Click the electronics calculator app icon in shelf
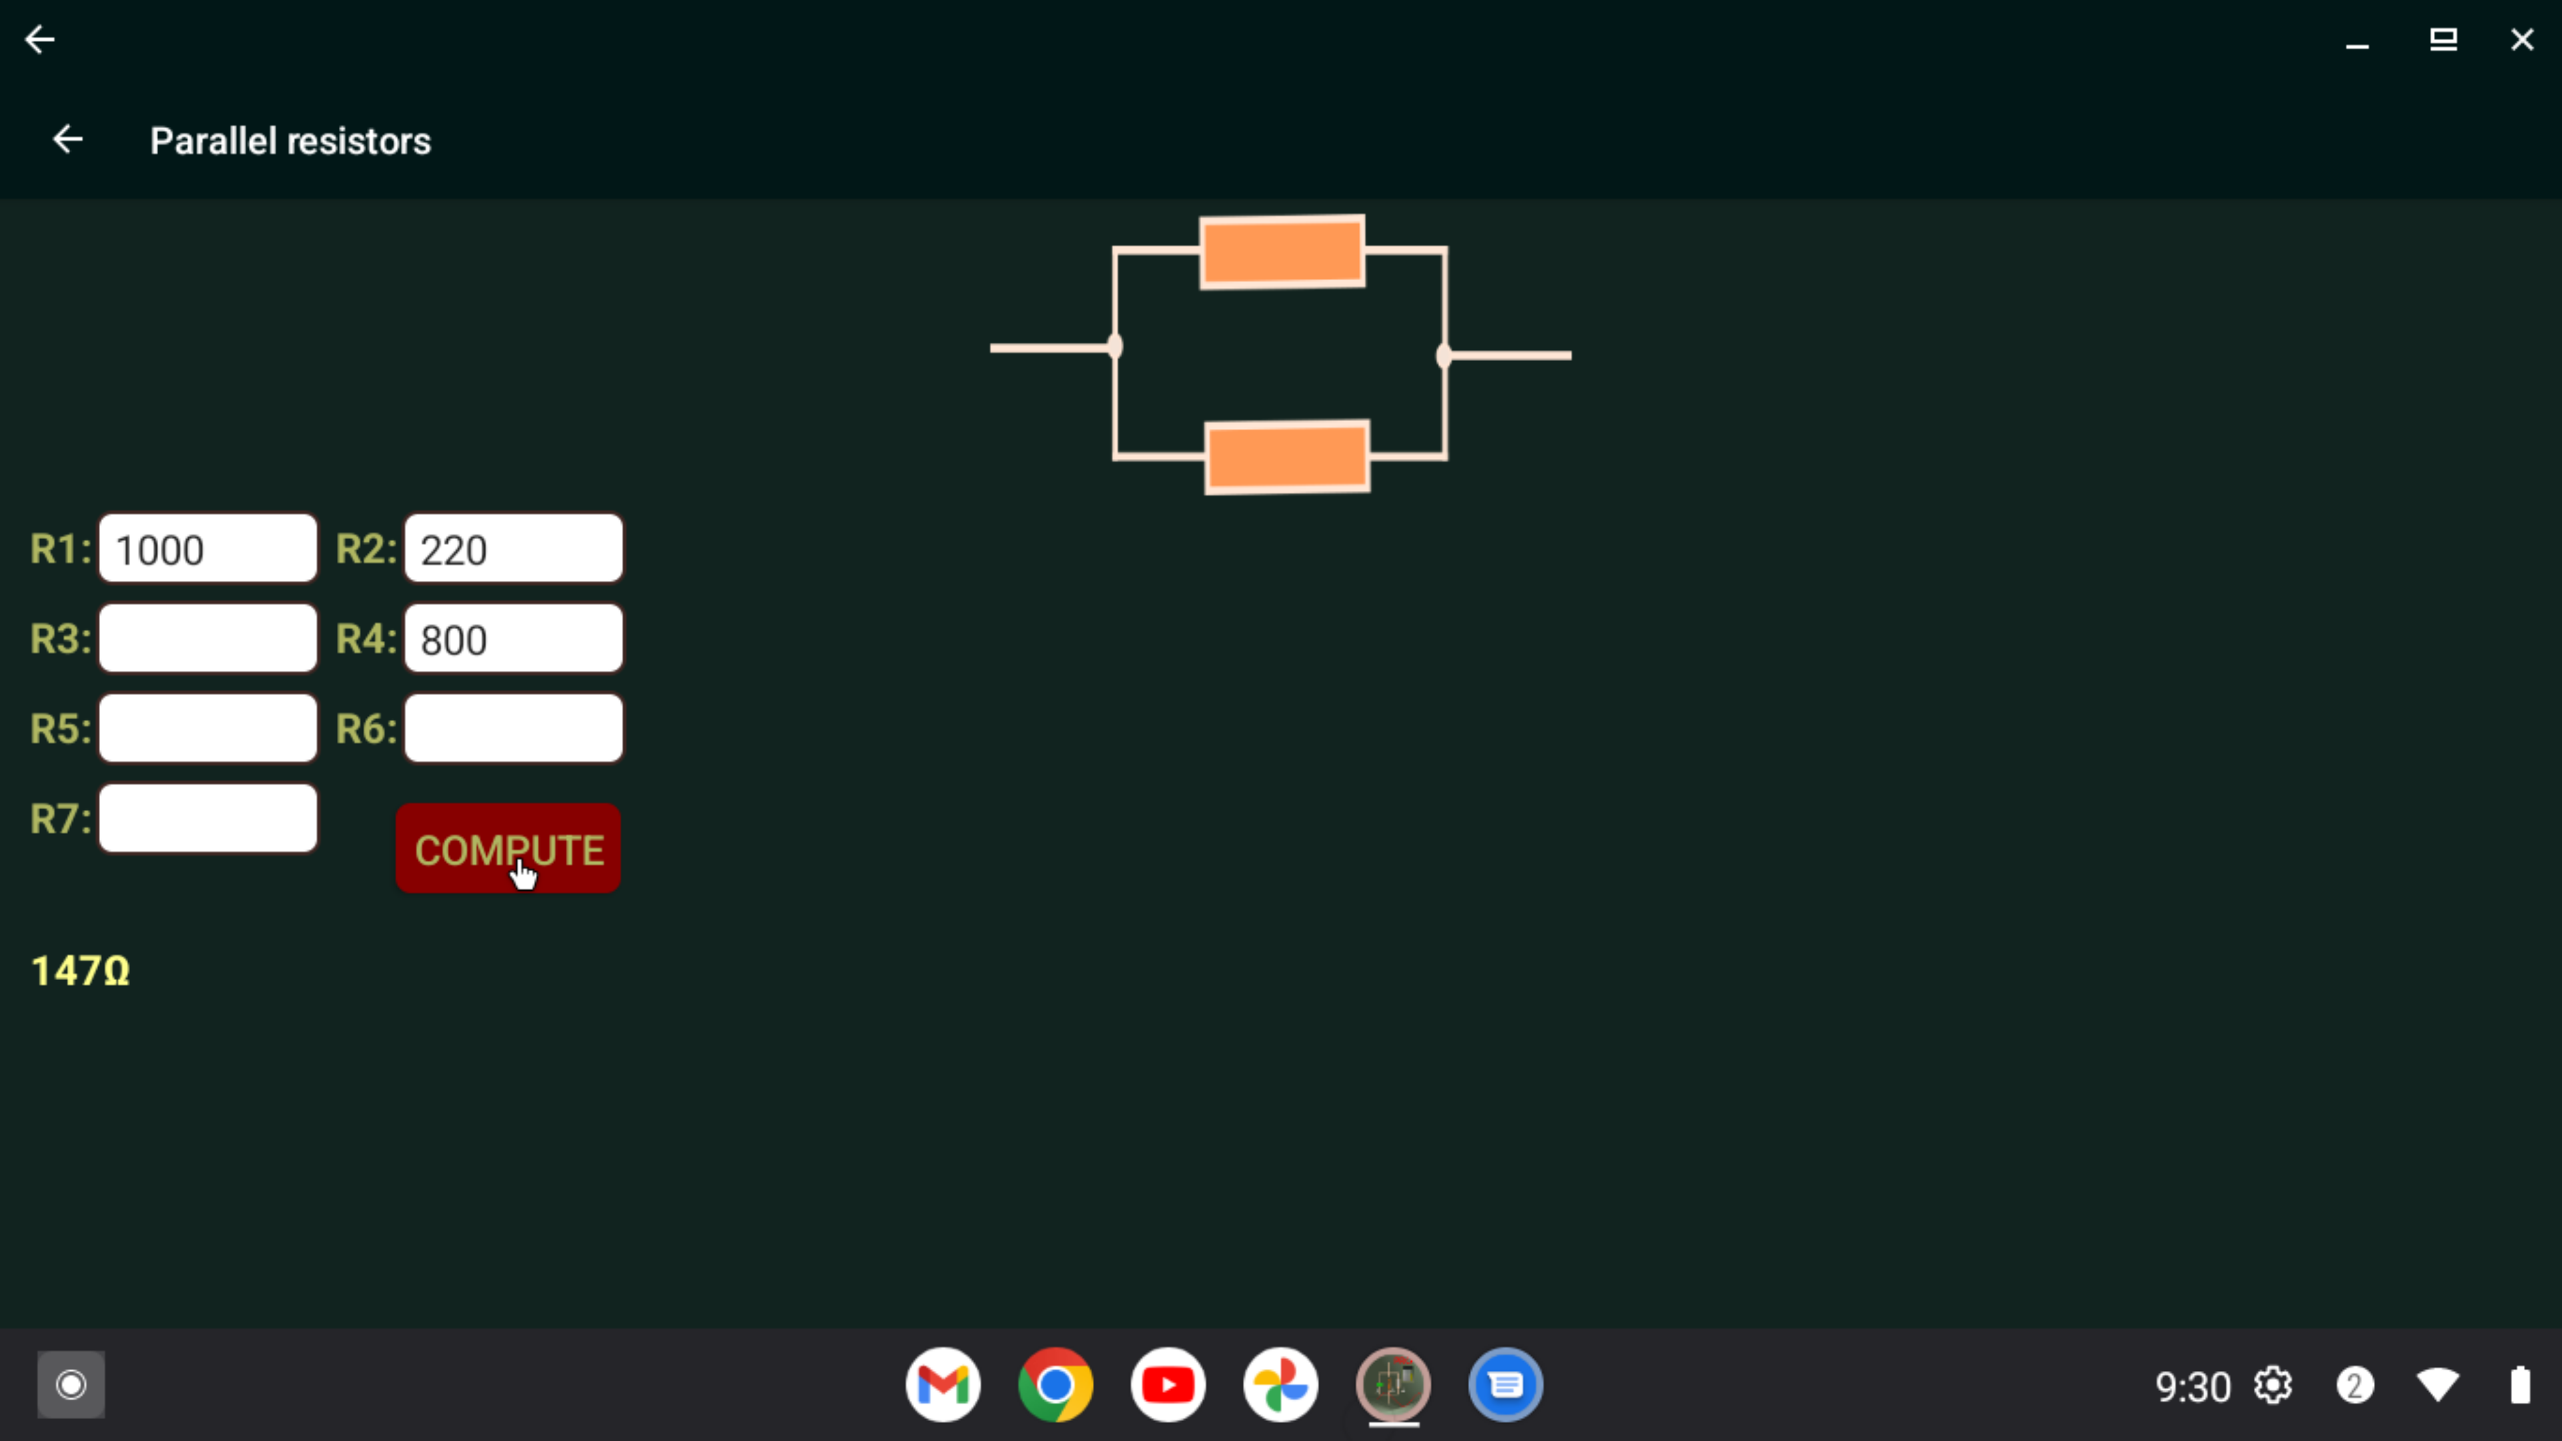 point(1392,1384)
